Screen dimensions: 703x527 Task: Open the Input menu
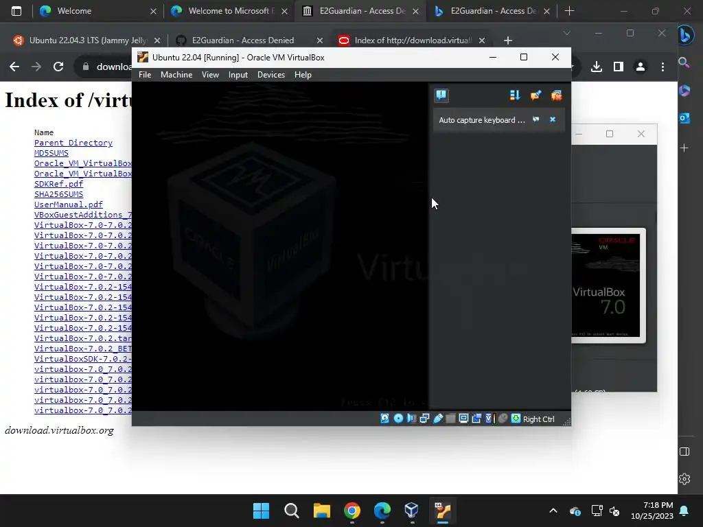(238, 75)
